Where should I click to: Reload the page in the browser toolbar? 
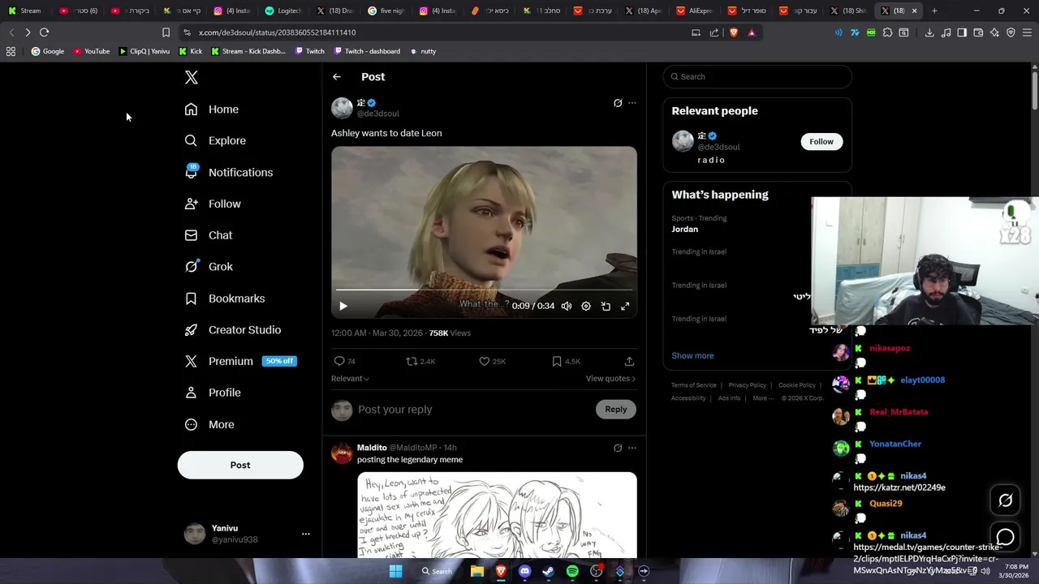tap(44, 32)
